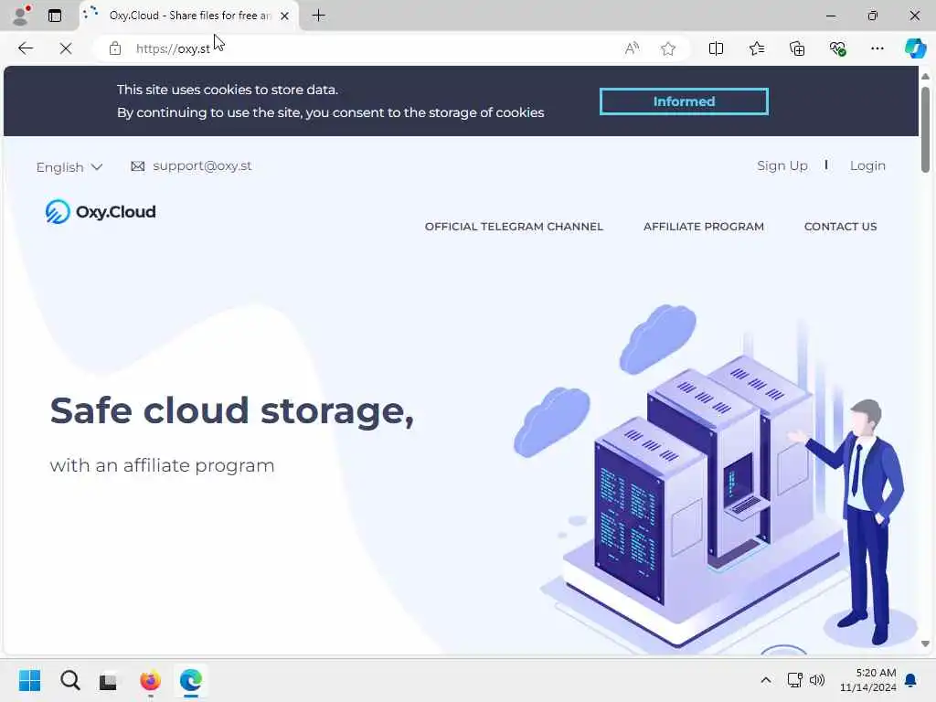The height and width of the screenshot is (702, 936).
Task: Open the Contact Us menu item
Action: pos(841,227)
